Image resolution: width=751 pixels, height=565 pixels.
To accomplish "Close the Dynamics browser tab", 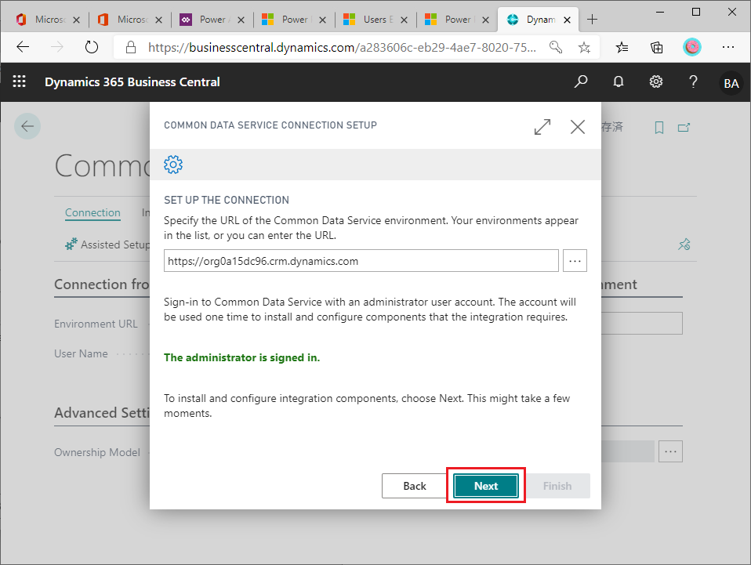I will 567,20.
